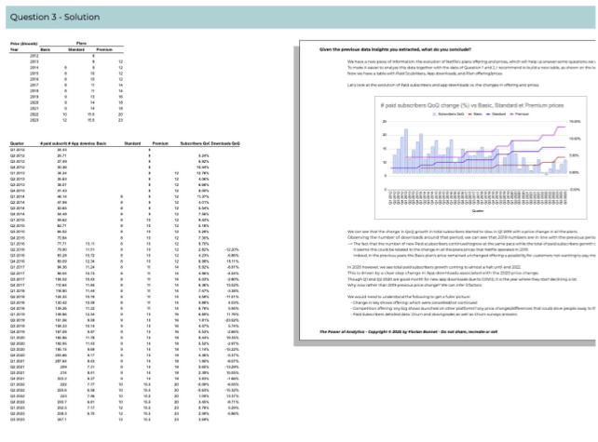Image resolution: width=598 pixels, height=442 pixels.
Task: Select 'Subscribers QoQ' legend entry
Action: (x=448, y=114)
